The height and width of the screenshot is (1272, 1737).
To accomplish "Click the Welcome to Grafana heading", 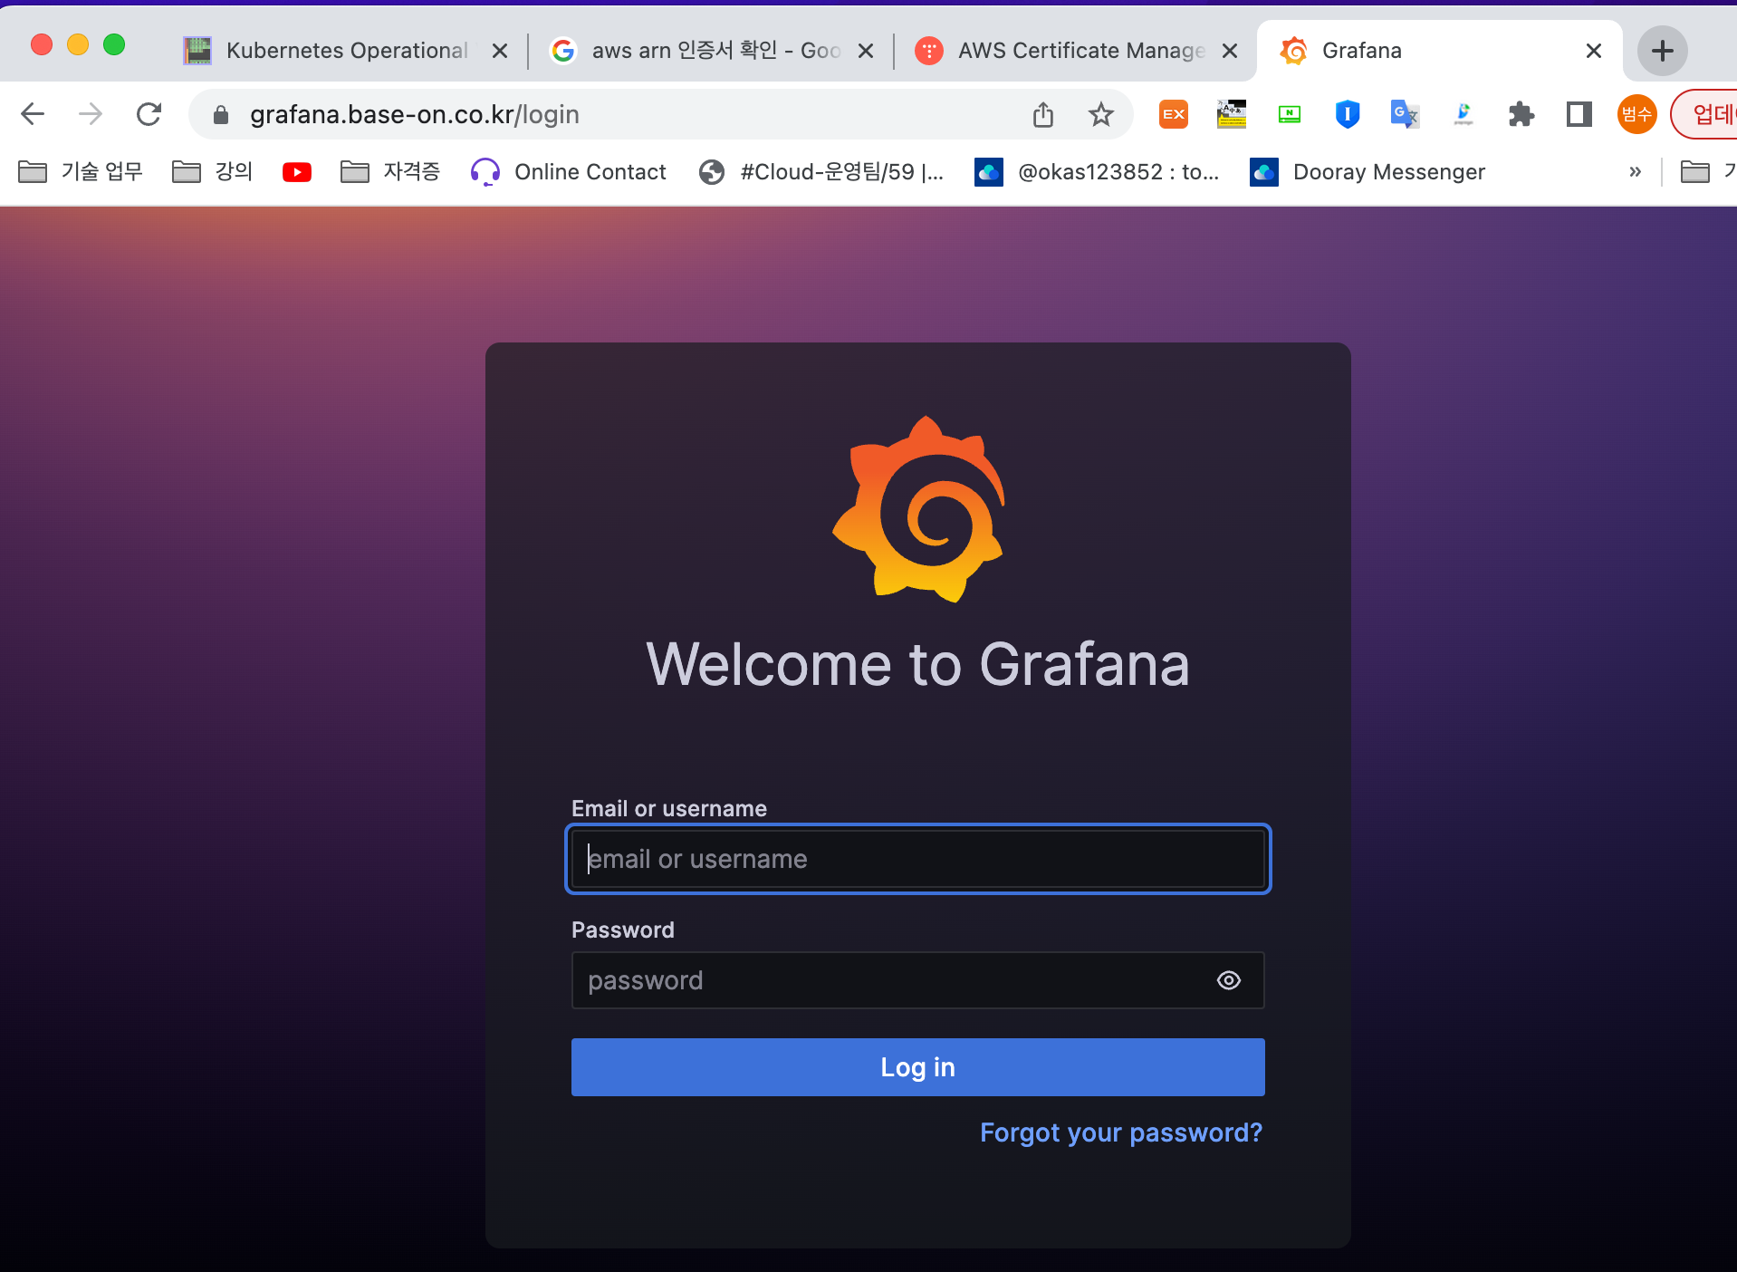I will (918, 664).
